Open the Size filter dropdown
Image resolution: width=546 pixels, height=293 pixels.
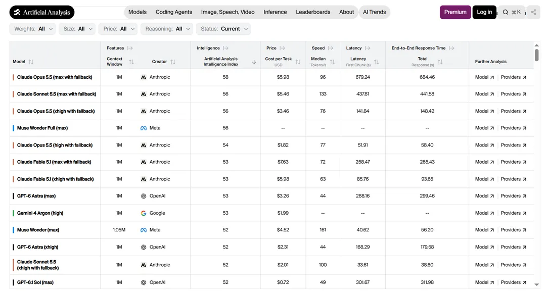click(x=77, y=29)
